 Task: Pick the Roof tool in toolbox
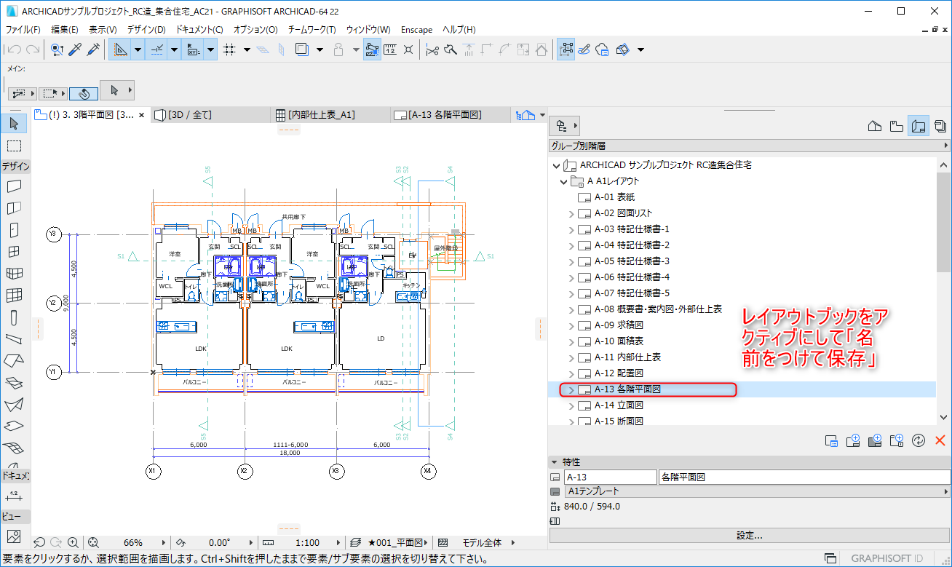coord(14,361)
